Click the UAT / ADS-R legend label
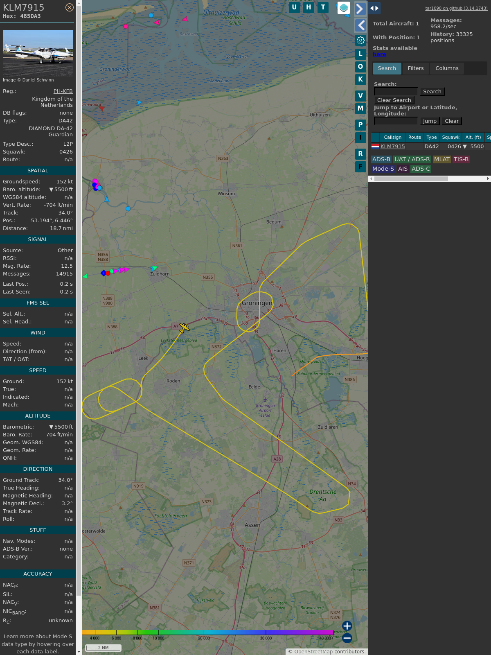Image resolution: width=491 pixels, height=655 pixels. tap(412, 160)
